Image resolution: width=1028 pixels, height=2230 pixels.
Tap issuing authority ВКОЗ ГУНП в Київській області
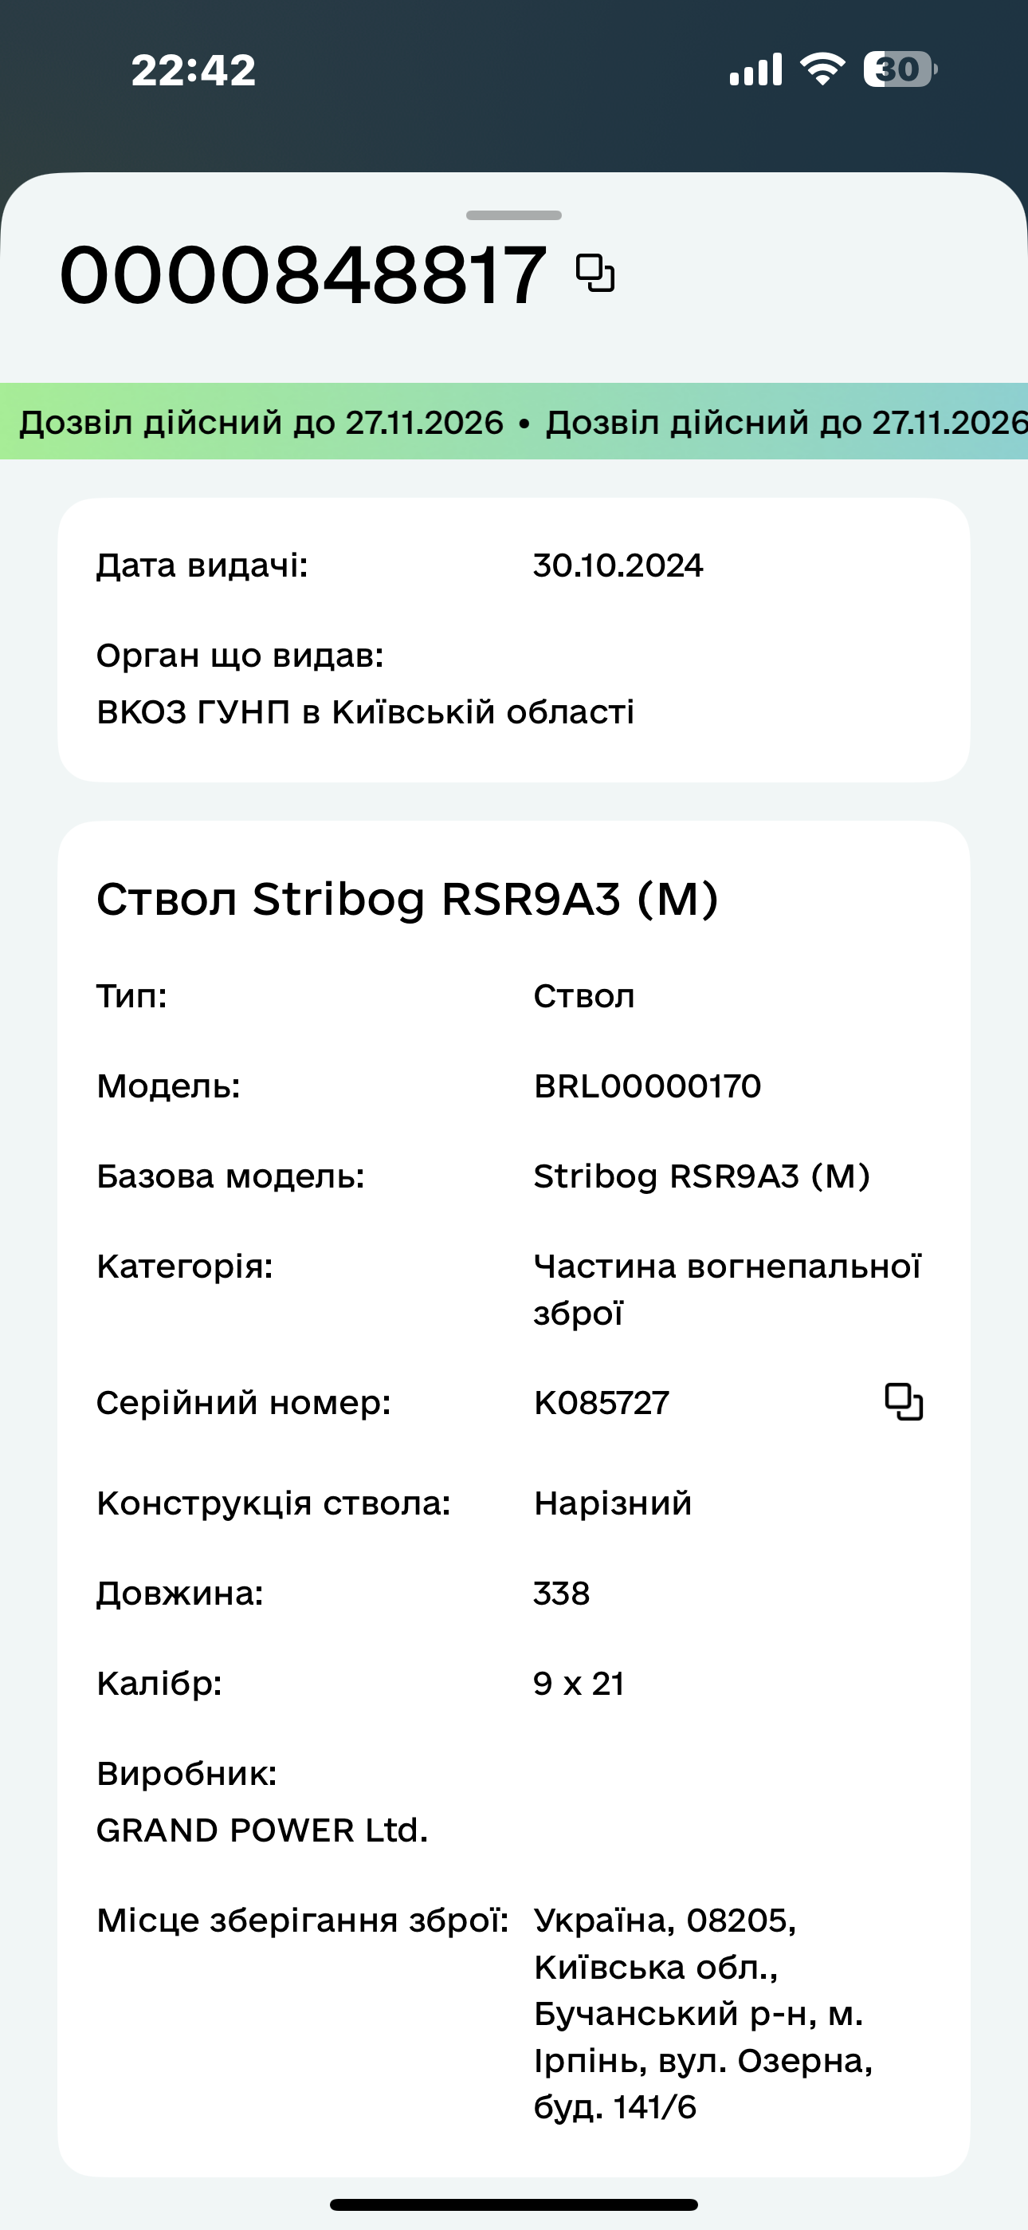365,711
